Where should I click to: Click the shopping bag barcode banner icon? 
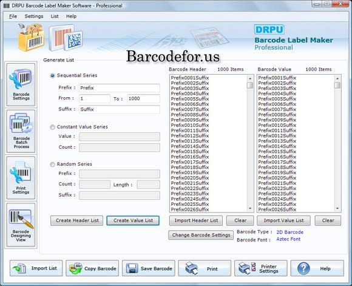[31, 37]
